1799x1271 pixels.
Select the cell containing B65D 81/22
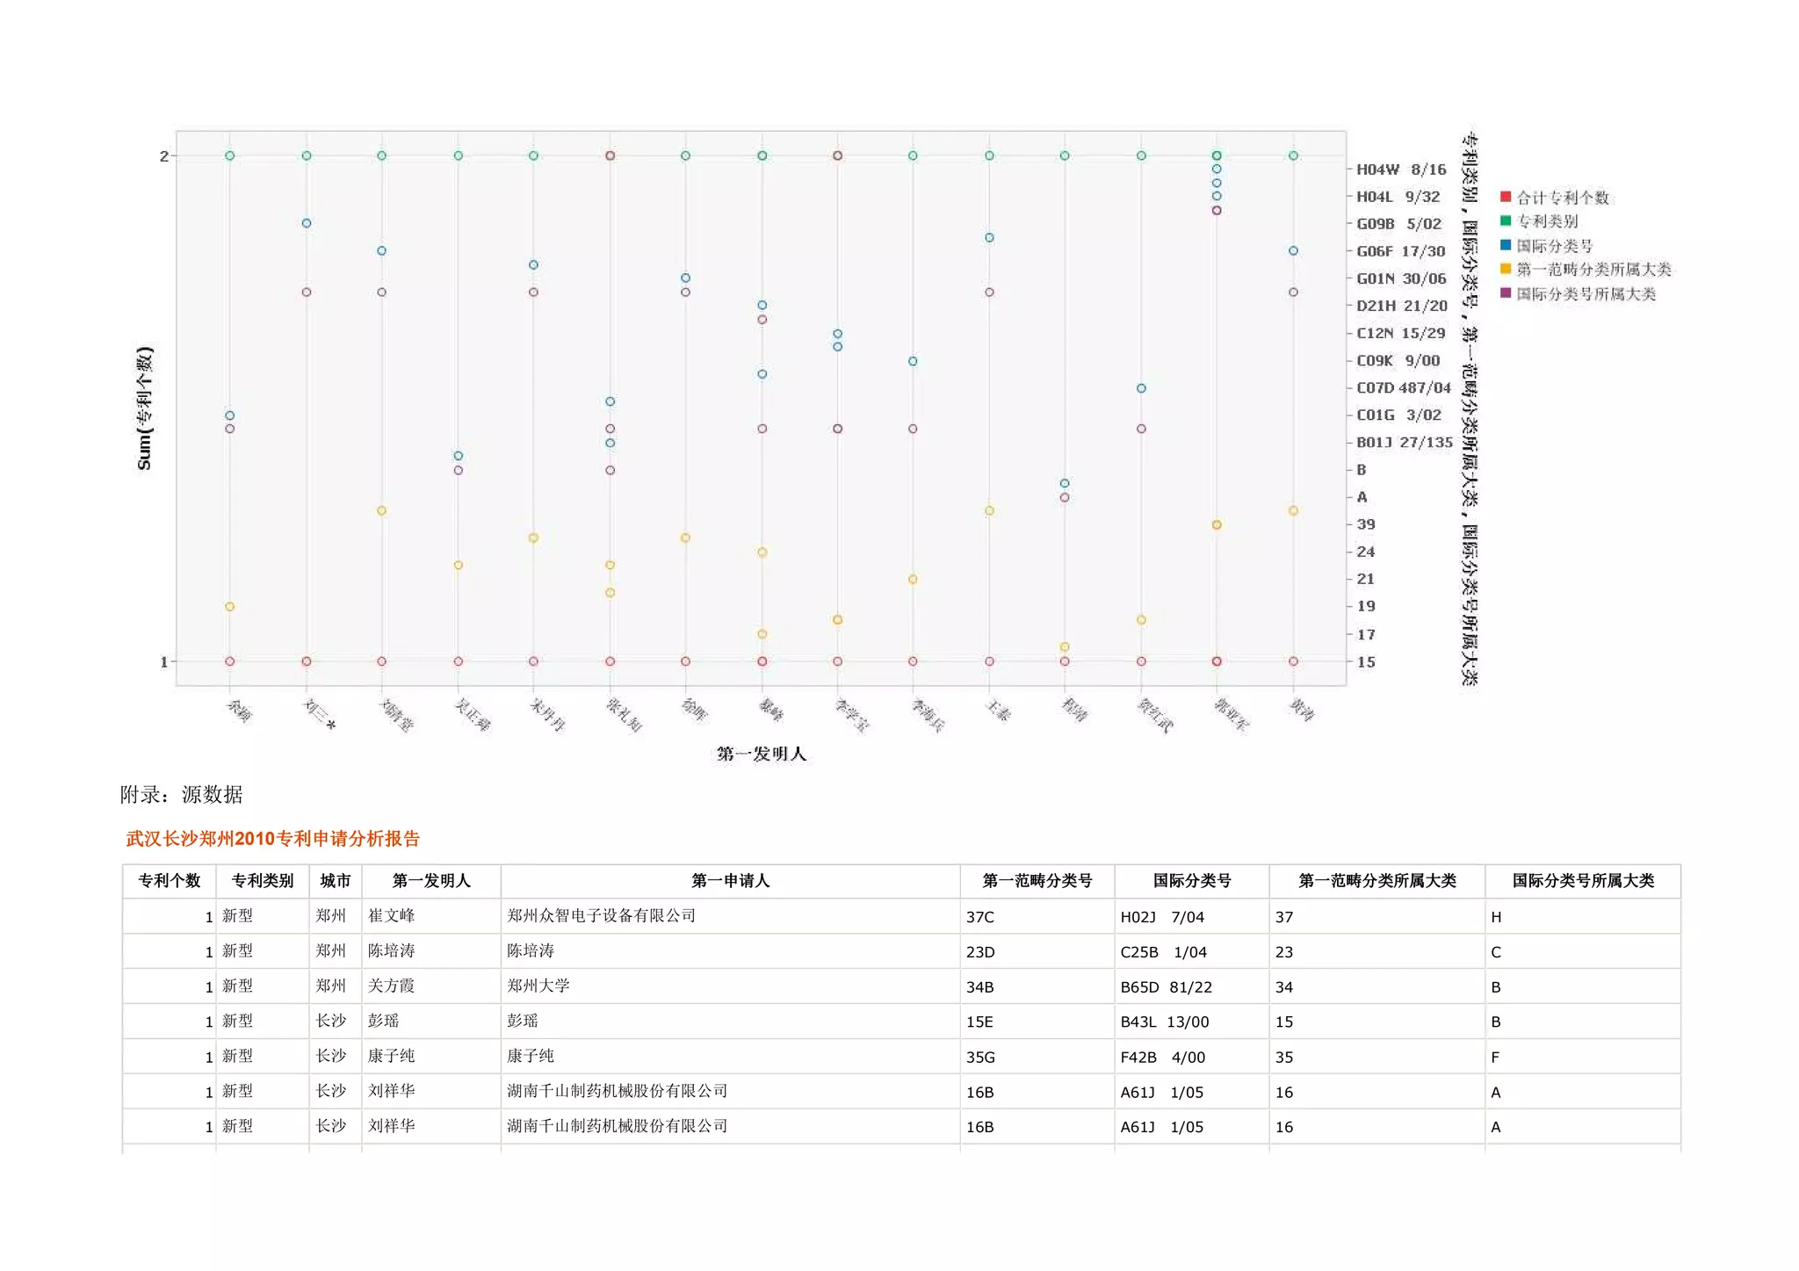tap(1166, 987)
